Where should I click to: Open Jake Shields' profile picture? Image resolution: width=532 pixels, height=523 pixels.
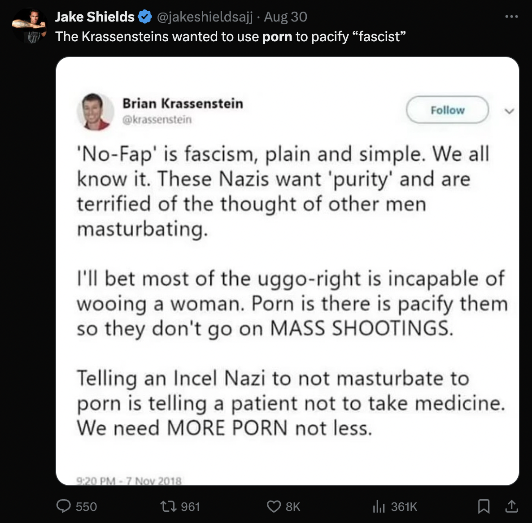click(30, 26)
